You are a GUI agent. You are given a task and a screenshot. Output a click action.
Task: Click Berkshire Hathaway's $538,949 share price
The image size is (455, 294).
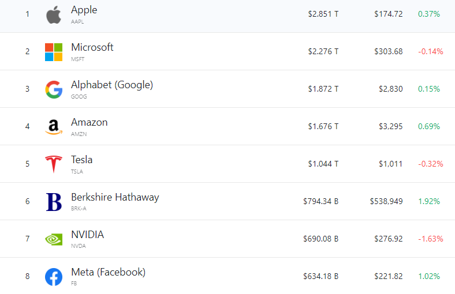coord(386,201)
